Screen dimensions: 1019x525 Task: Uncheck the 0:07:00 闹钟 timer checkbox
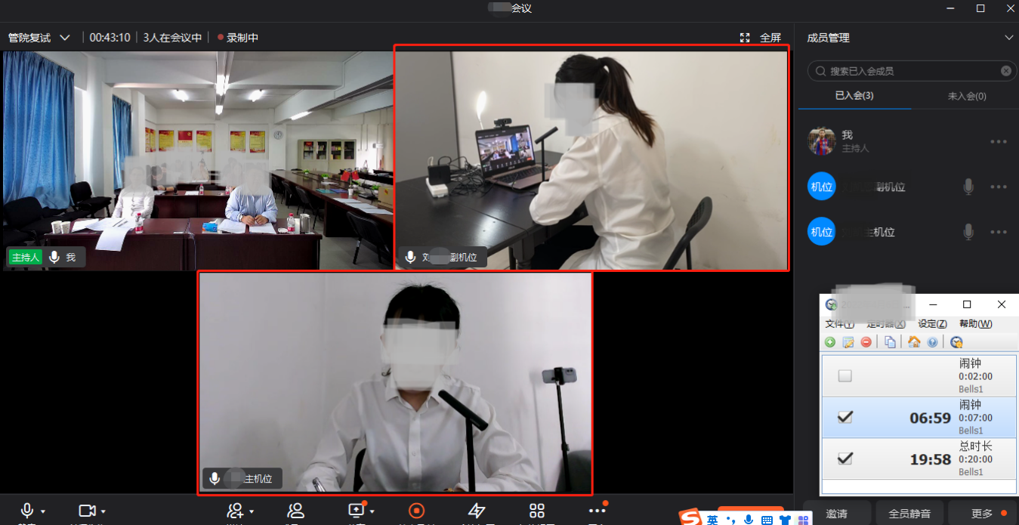(845, 417)
